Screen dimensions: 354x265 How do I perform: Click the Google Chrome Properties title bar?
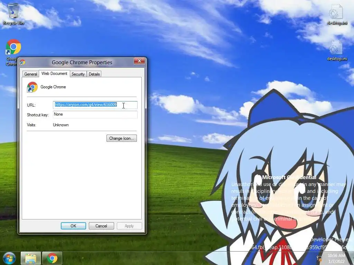tap(82, 62)
